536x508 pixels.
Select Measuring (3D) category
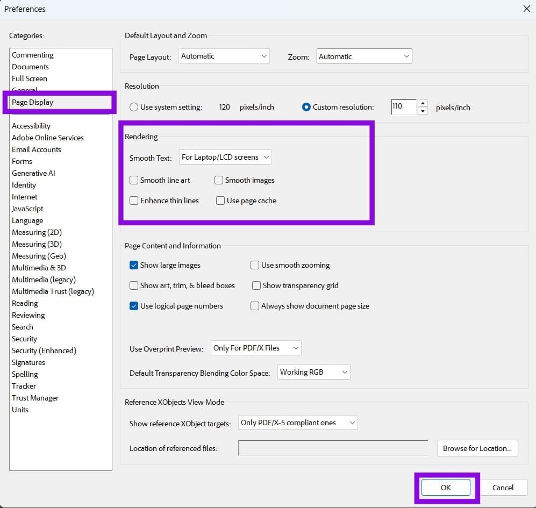click(37, 244)
